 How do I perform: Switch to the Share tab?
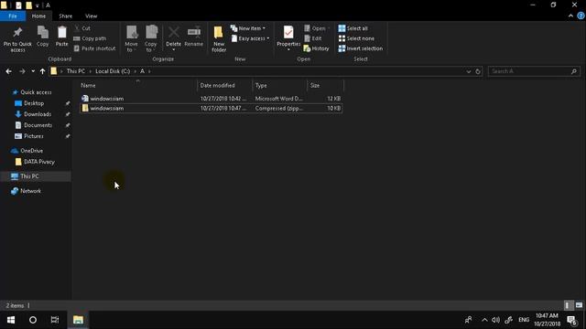65,16
